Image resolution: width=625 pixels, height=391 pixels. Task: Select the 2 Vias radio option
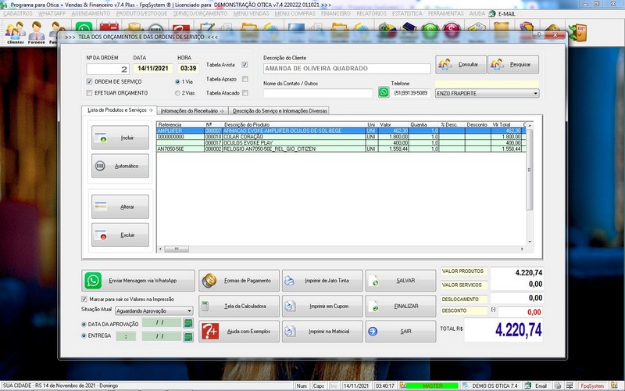177,93
